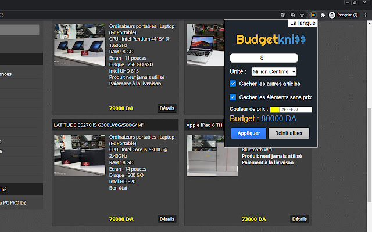Screen dimensions: 372x232
Task: Click the Ecran 14 pouces text
Action: pos(128,169)
